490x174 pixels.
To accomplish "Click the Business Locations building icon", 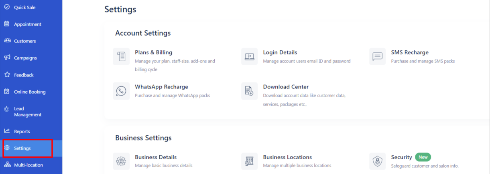I will point(249,161).
